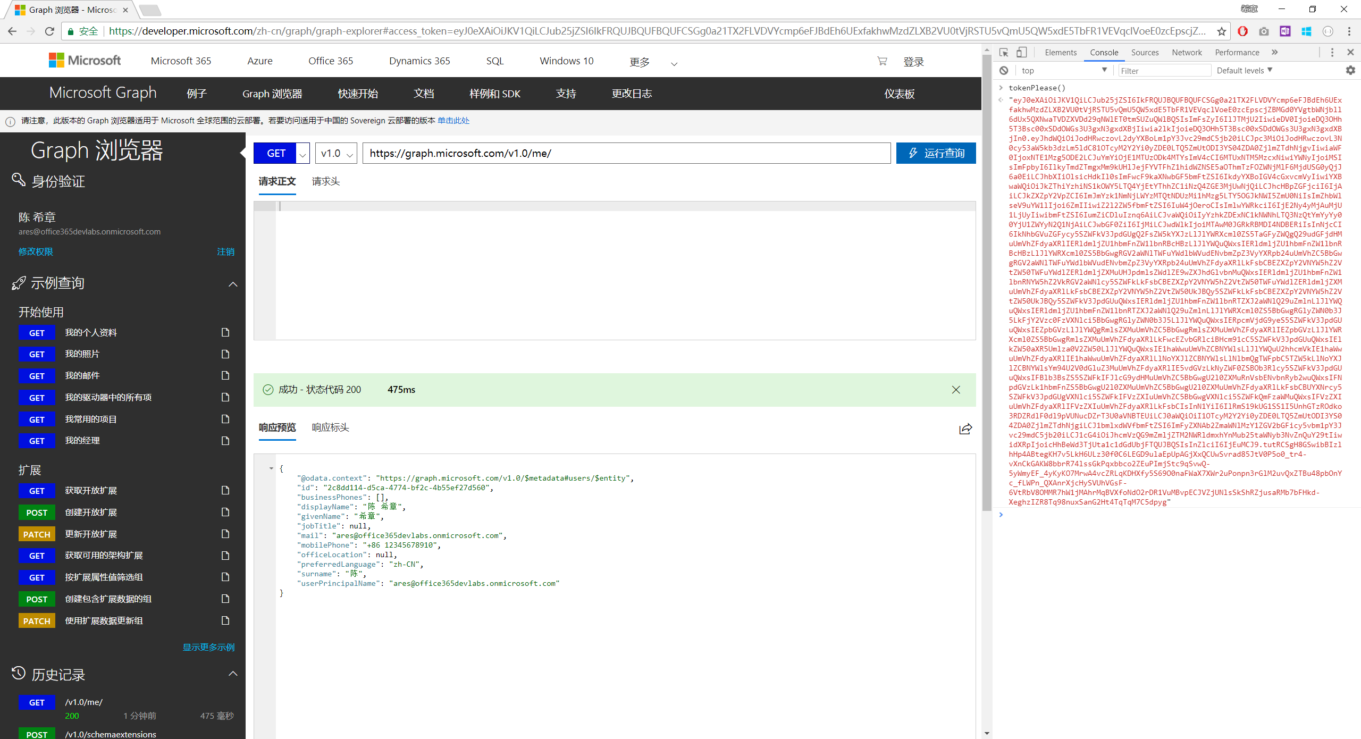Screen dimensions: 1361x739
Task: Open the docs icon beside 我的个人资料
Action: click(x=225, y=332)
